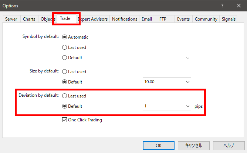
Task: Confirm settings with the OK button
Action: click(159, 146)
